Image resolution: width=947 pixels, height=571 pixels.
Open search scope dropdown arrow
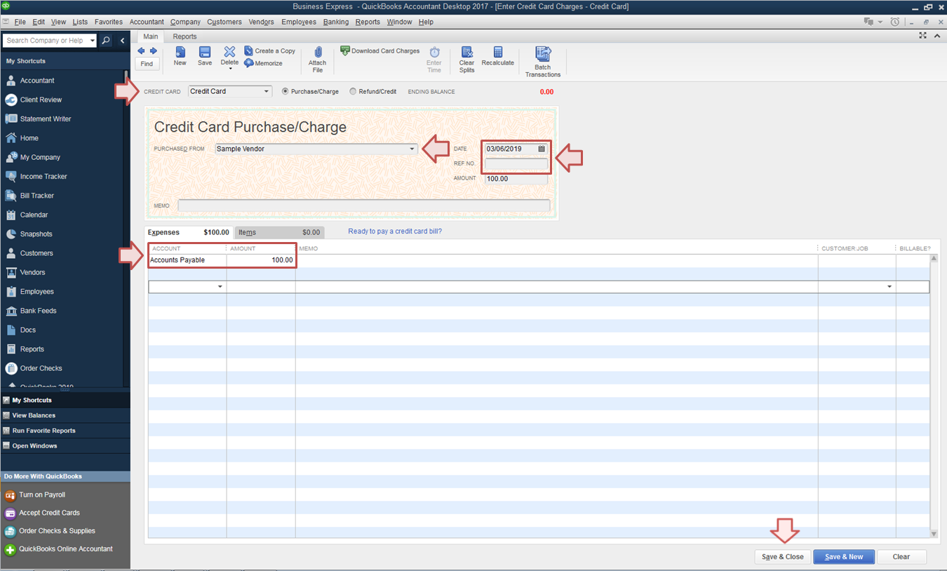tap(93, 41)
